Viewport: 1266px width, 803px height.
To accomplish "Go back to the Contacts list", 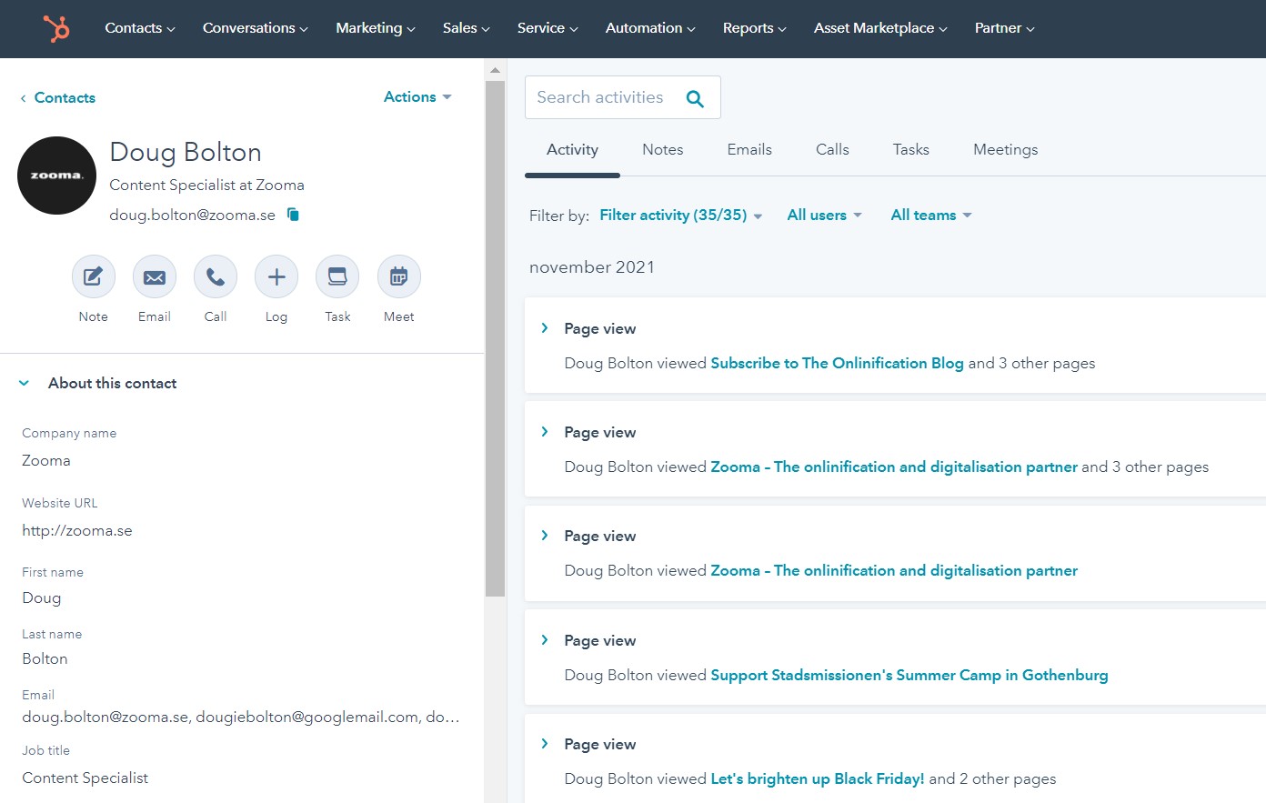I will coord(57,97).
